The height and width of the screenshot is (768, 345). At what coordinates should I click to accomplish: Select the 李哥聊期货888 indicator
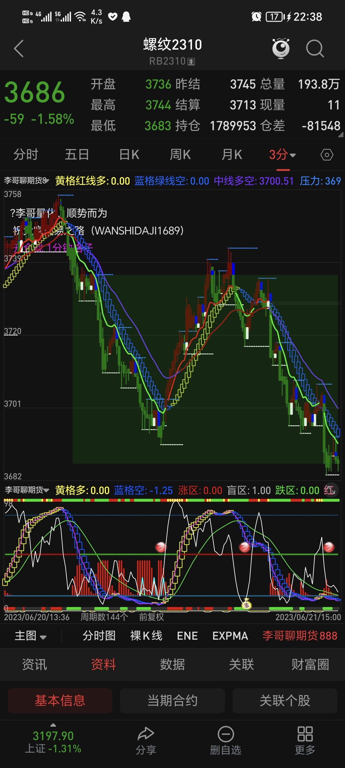(x=300, y=636)
